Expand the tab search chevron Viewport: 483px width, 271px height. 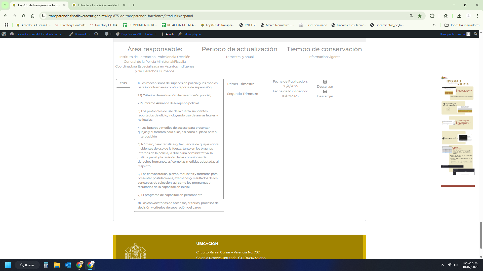pos(5,5)
